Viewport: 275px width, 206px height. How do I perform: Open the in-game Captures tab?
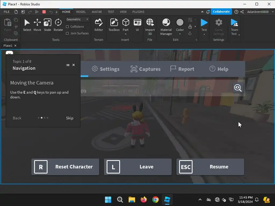pyautogui.click(x=146, y=69)
